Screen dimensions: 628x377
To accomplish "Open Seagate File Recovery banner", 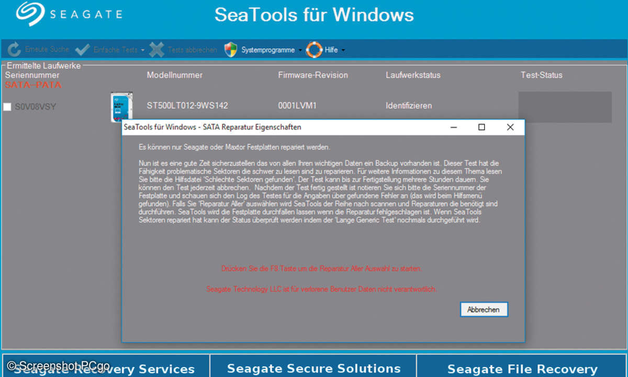I will 522,366.
